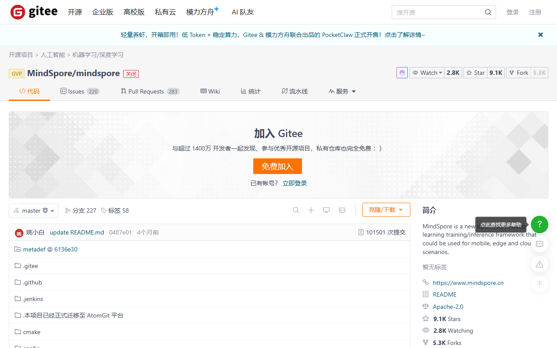
Task: Open the Issues tab
Action: pos(80,91)
